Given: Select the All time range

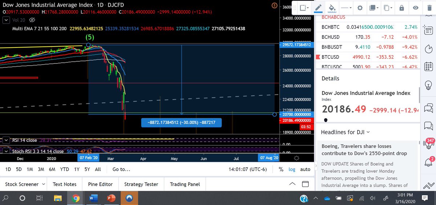Looking at the screenshot, I should (x=98, y=169).
